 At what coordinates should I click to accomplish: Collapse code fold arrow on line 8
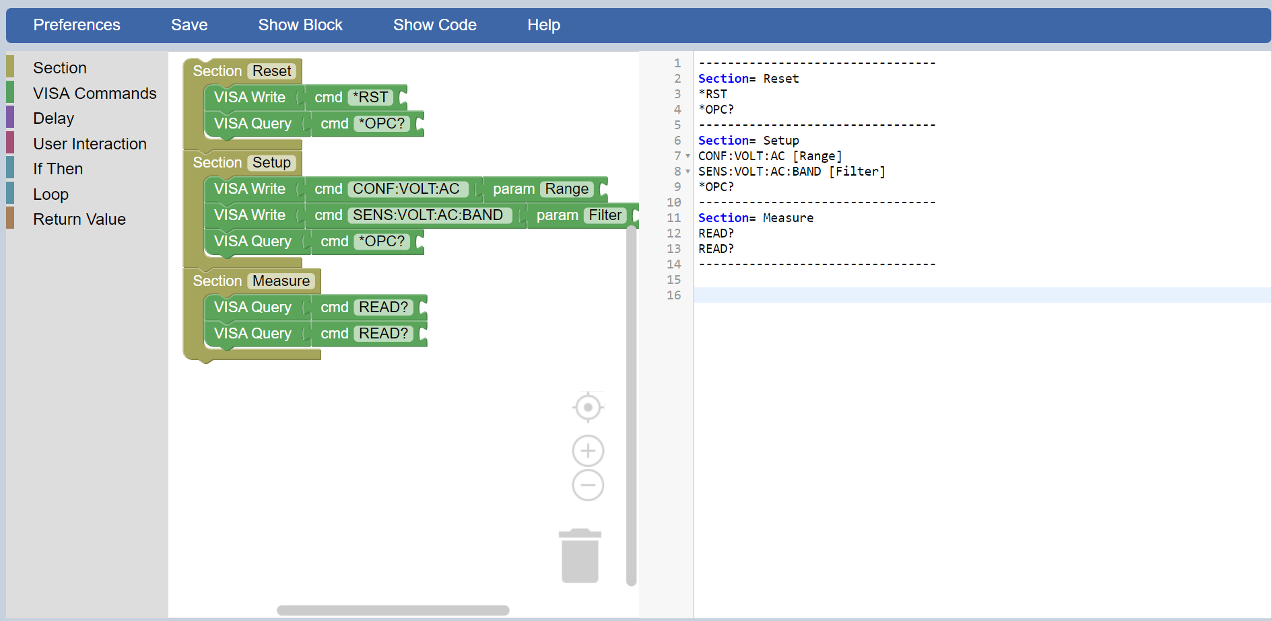(688, 172)
